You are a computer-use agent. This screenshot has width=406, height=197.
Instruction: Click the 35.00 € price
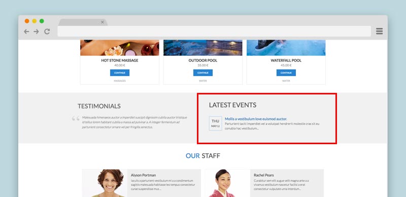(x=202, y=65)
